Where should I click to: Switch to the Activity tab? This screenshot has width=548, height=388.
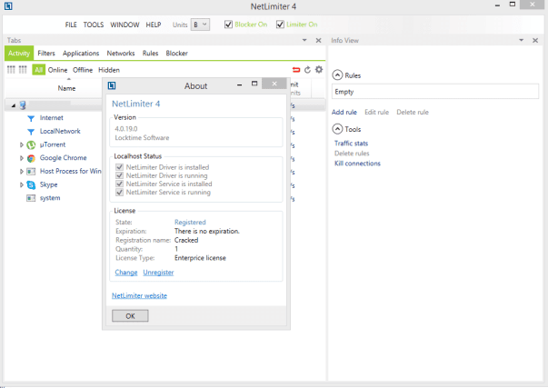tap(19, 53)
